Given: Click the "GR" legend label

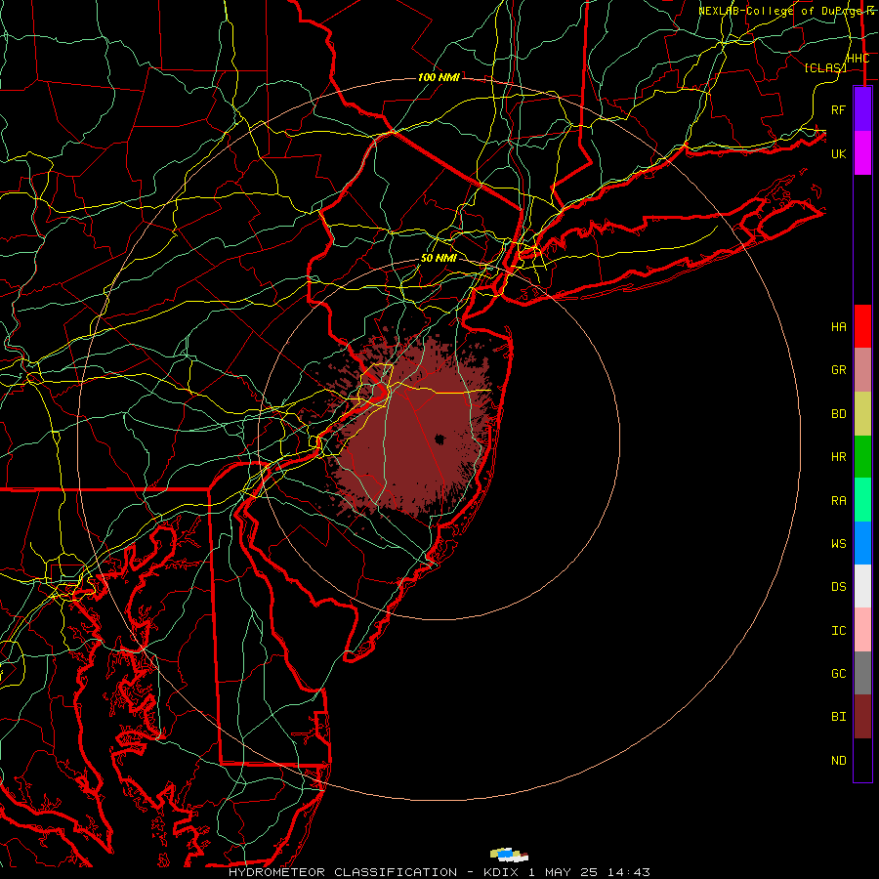Looking at the screenshot, I should point(838,370).
